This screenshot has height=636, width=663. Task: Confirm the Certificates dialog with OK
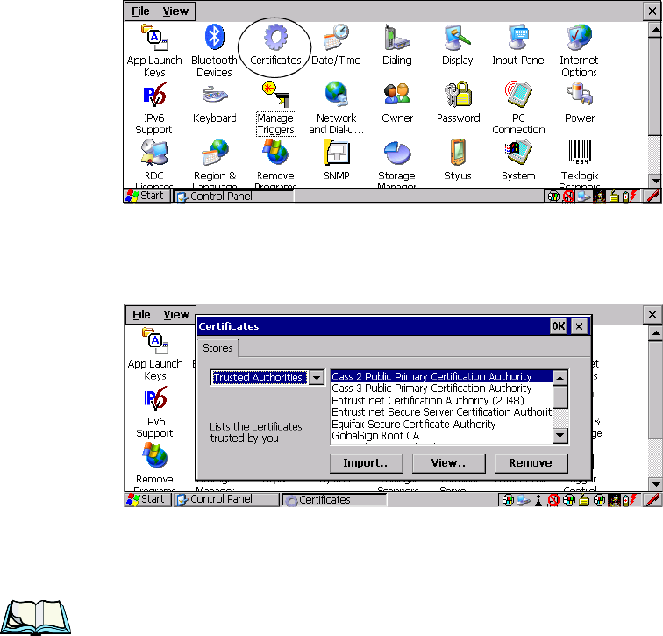click(x=558, y=326)
